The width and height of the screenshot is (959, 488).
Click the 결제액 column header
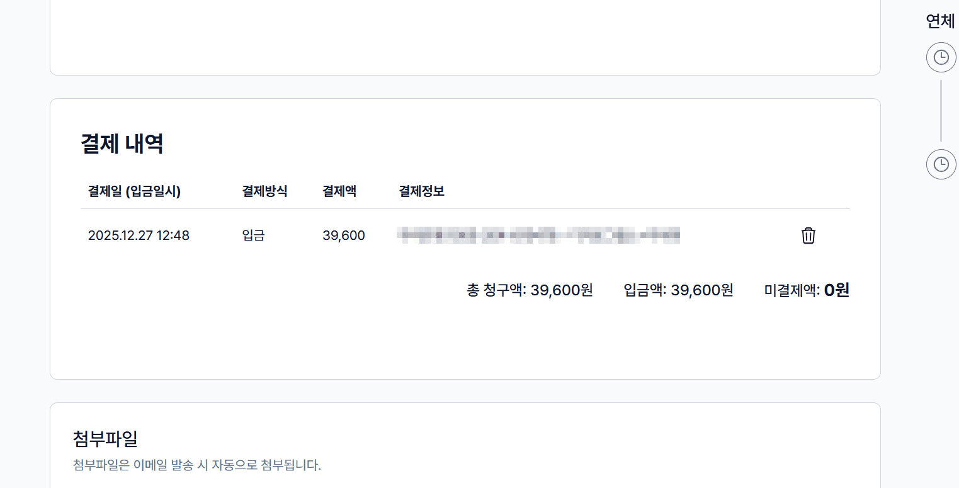(x=339, y=191)
